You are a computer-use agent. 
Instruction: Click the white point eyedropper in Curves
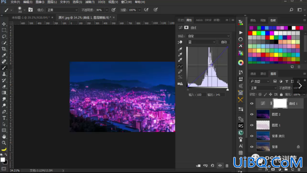pyautogui.click(x=180, y=60)
